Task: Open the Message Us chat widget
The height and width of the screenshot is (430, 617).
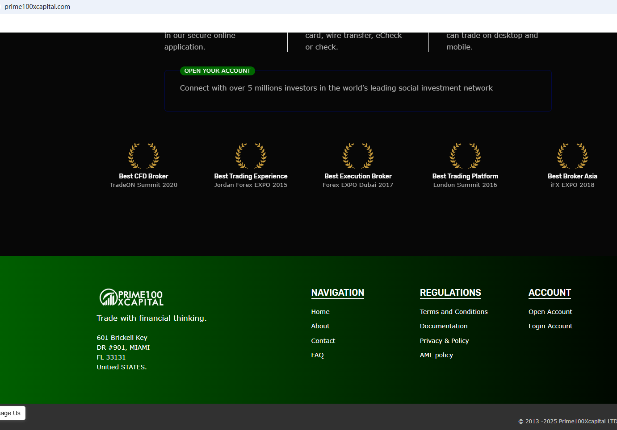Action: click(11, 413)
